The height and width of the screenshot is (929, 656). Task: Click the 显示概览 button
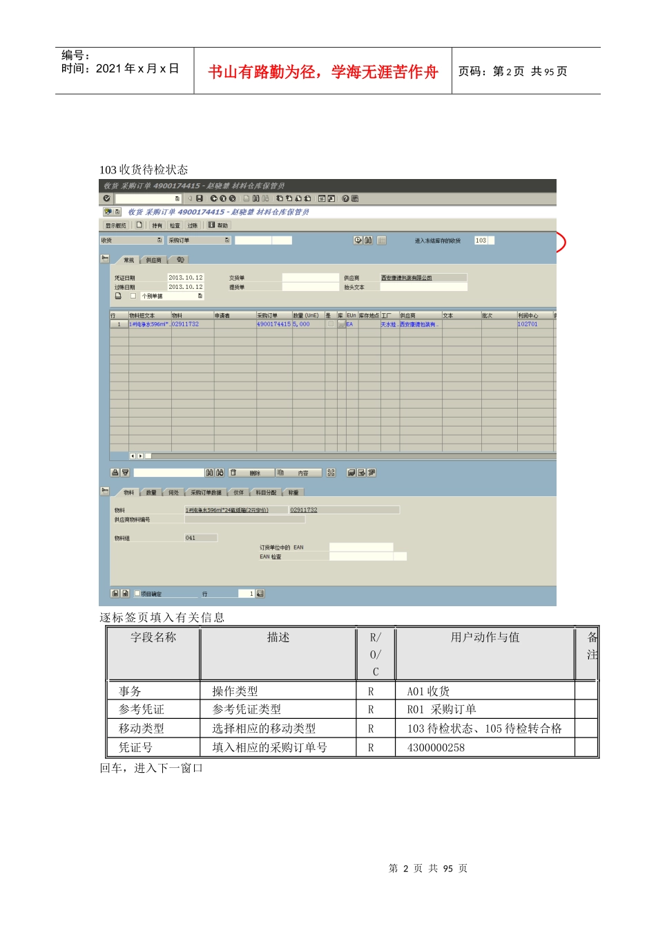pos(116,225)
